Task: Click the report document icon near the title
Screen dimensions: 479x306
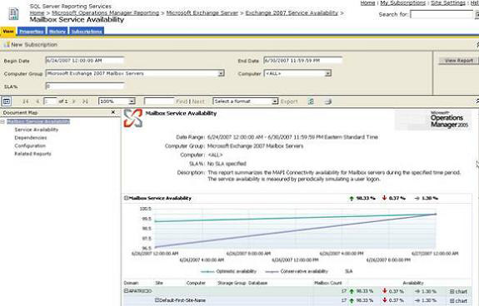Action: 13,13
